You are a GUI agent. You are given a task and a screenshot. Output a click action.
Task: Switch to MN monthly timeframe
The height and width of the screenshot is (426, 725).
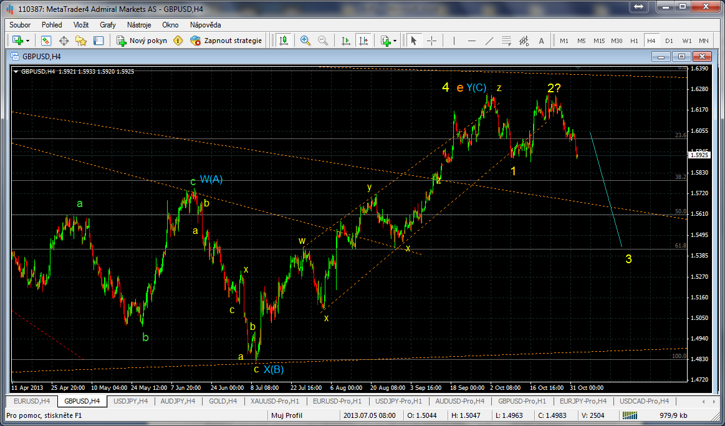[704, 41]
